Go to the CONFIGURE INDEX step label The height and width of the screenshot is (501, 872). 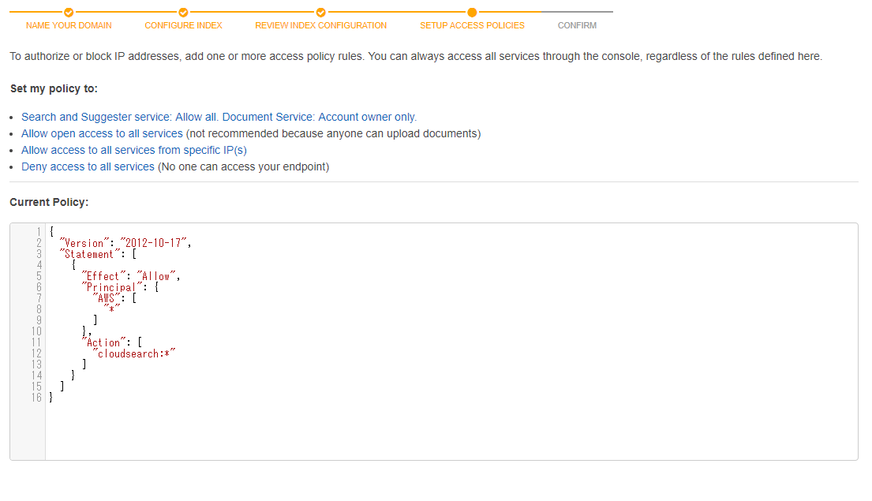coord(184,25)
